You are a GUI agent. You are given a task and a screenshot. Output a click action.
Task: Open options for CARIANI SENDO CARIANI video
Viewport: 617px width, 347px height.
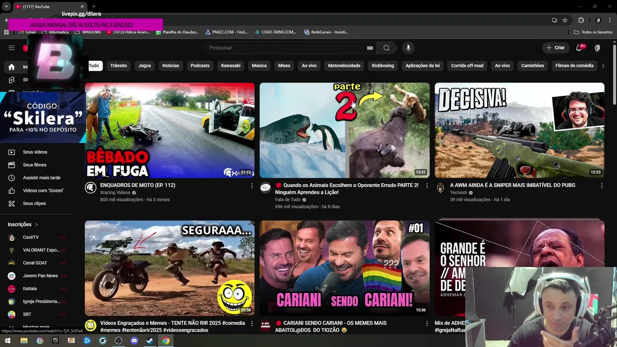427,323
